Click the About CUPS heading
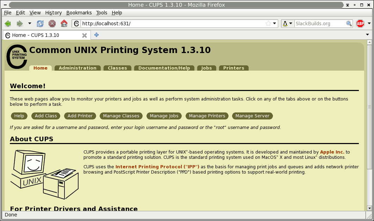374x221 pixels. click(31, 139)
